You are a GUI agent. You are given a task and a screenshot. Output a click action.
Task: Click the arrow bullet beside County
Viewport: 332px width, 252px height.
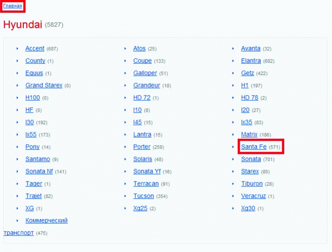tap(17, 61)
